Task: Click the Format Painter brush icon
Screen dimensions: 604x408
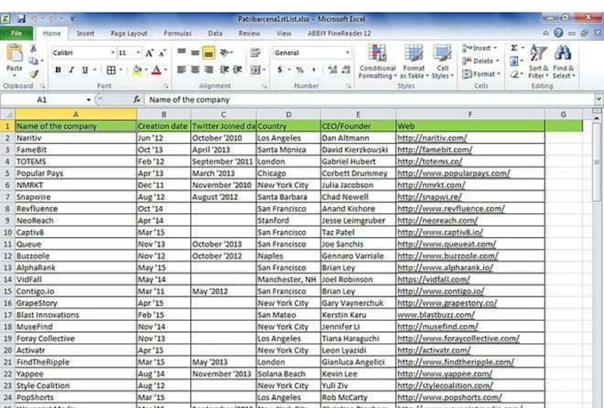Action: [x=34, y=73]
